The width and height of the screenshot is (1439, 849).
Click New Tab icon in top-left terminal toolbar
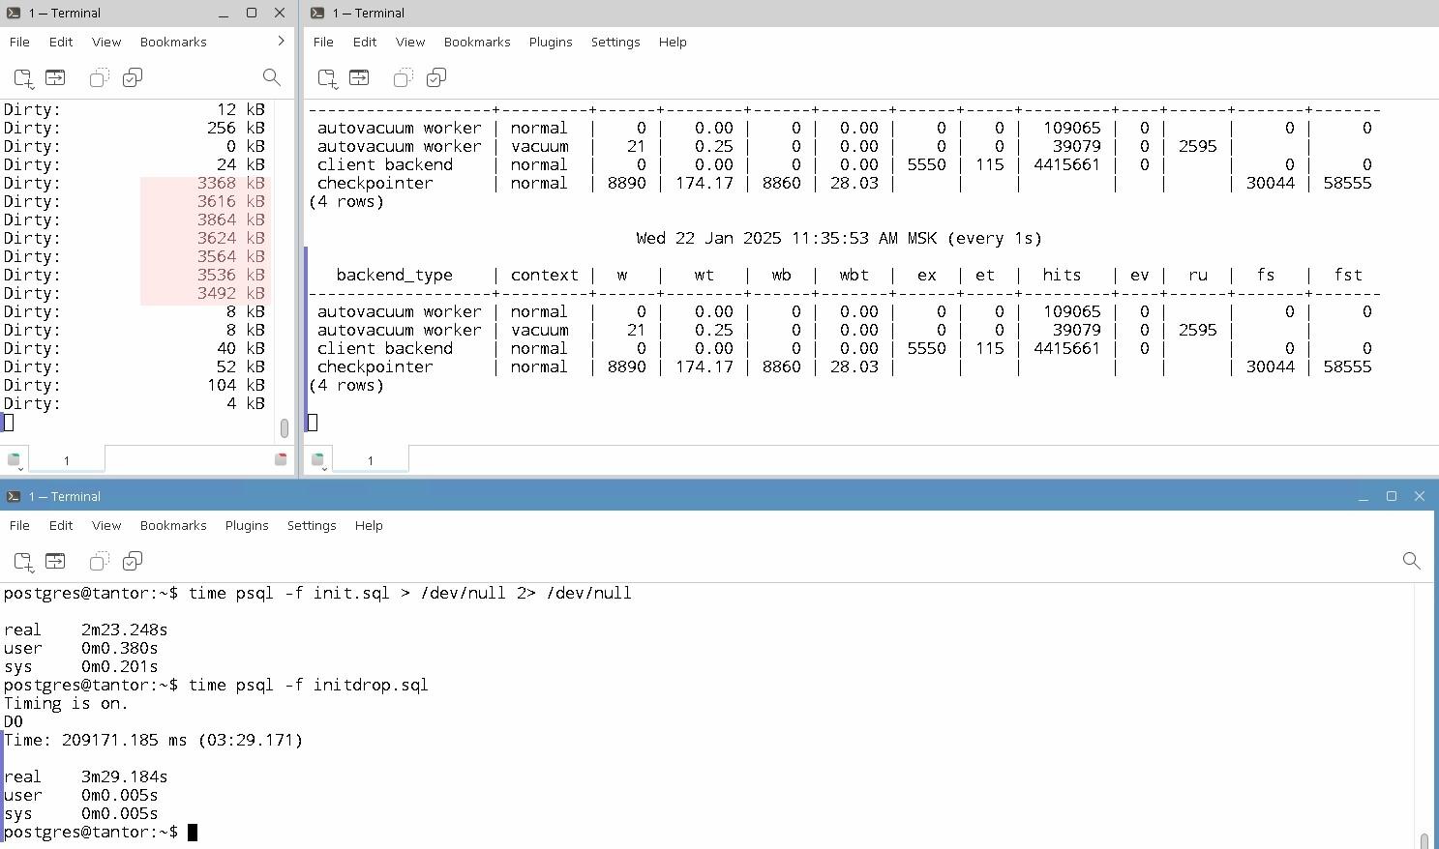pyautogui.click(x=24, y=78)
